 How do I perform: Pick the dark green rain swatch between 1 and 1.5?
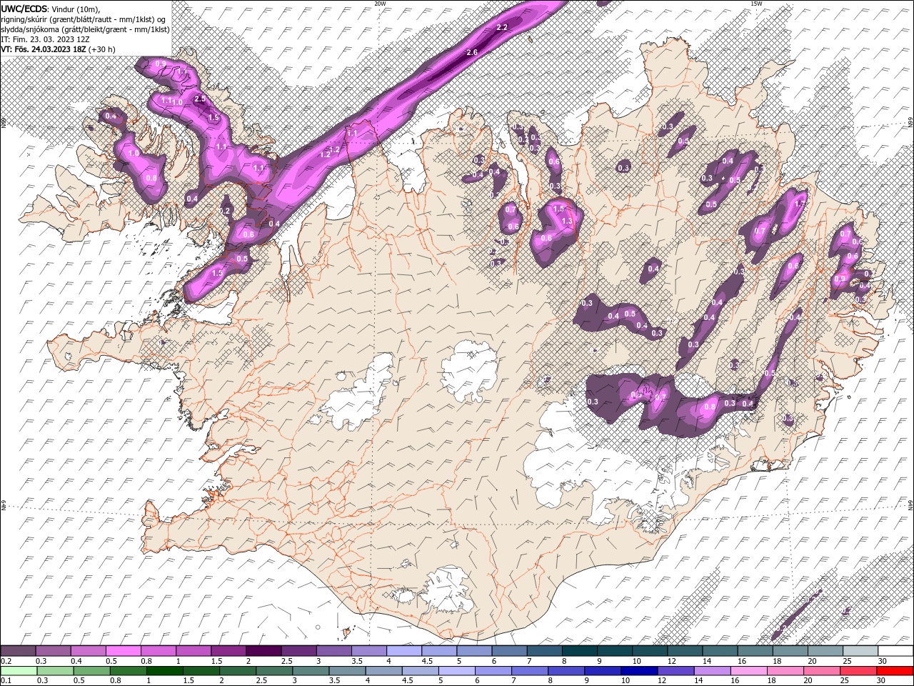164,670
